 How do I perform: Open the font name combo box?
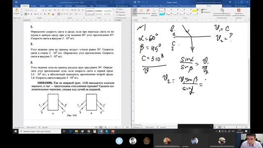pos(30,10)
